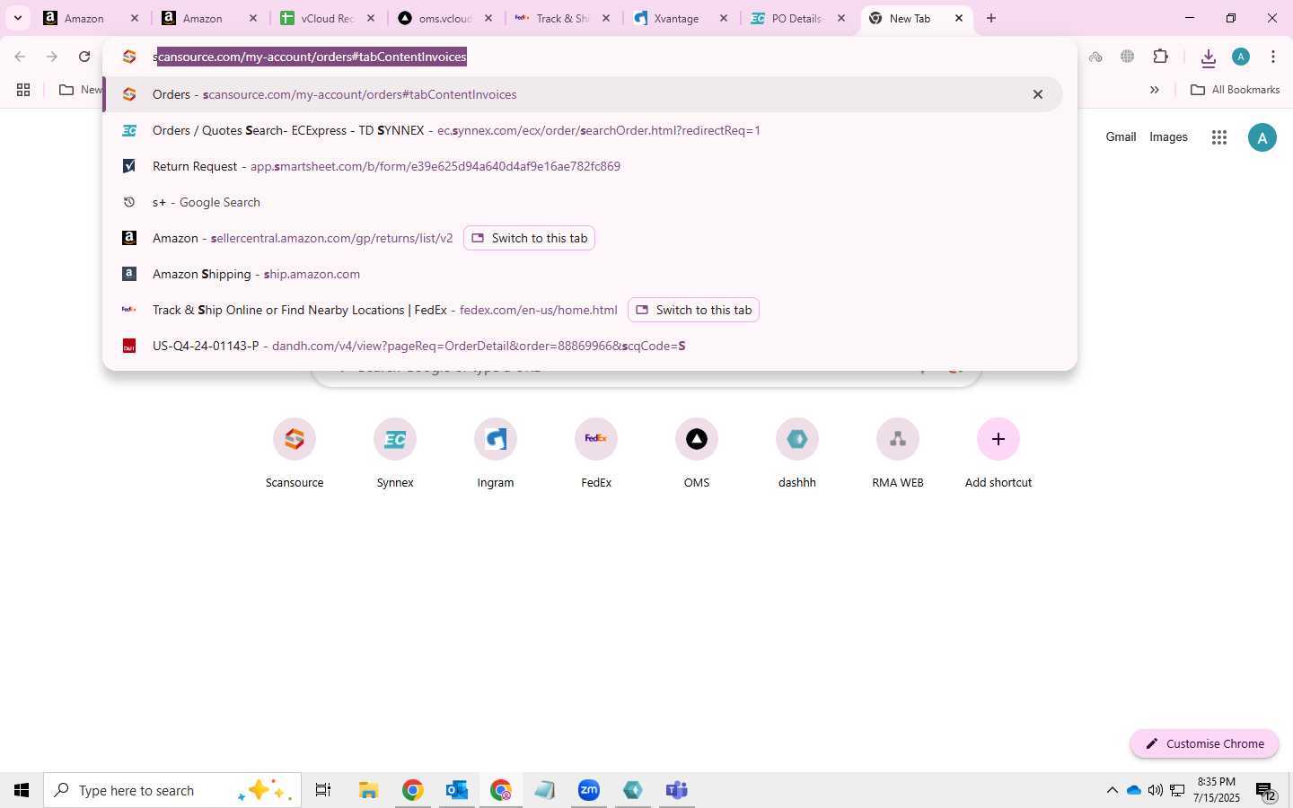Open Chrome profile avatar in toolbar
Image resolution: width=1293 pixels, height=808 pixels.
pyautogui.click(x=1241, y=57)
